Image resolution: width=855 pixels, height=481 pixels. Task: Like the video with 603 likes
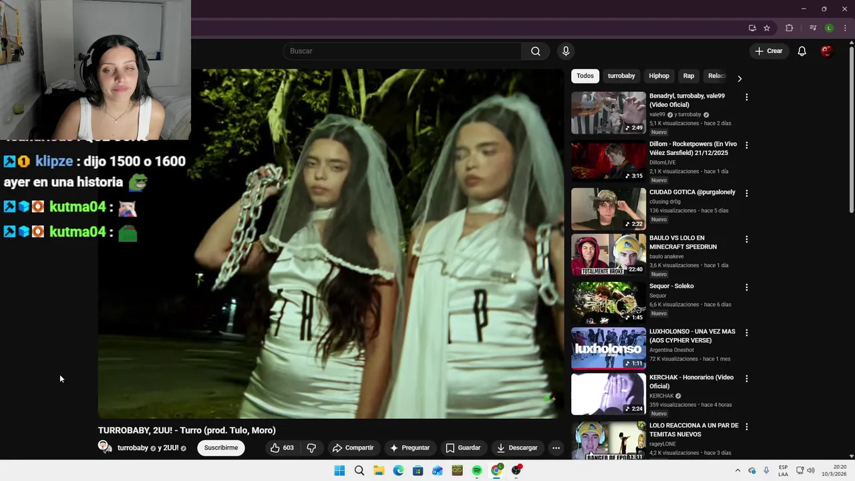282,448
